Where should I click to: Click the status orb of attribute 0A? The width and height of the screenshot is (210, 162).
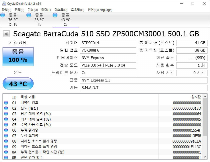pyautogui.click(x=6, y=152)
